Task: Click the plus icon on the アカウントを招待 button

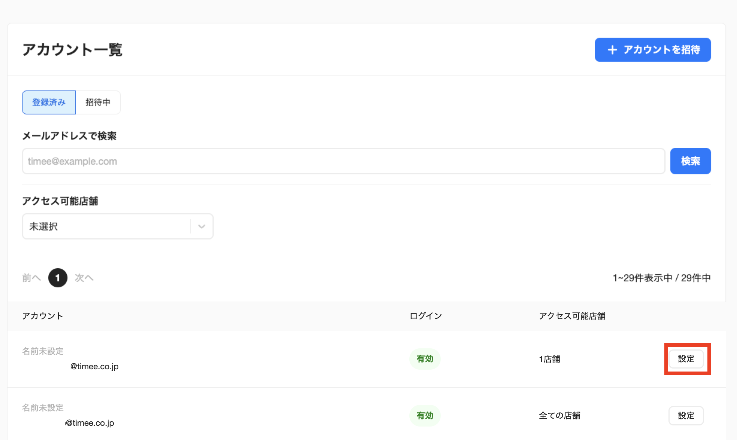Action: click(x=612, y=50)
